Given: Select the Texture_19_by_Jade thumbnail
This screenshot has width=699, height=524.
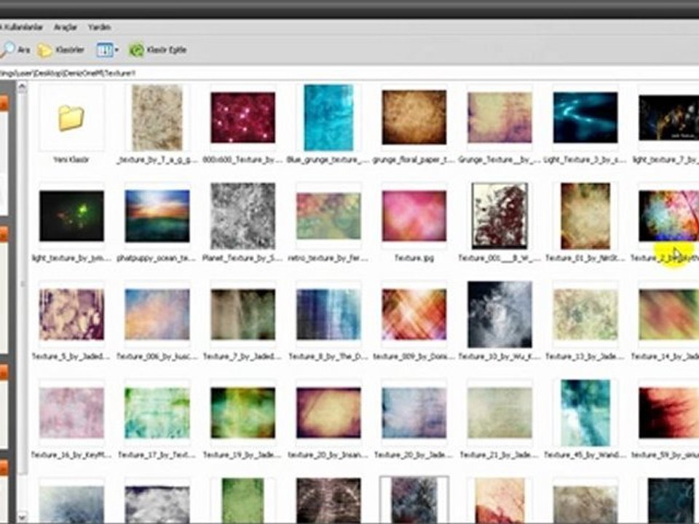Looking at the screenshot, I should click(242, 413).
